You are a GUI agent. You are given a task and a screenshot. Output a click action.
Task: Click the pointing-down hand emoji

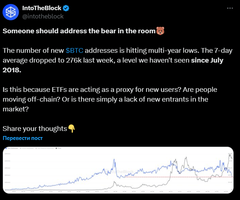[72, 128]
